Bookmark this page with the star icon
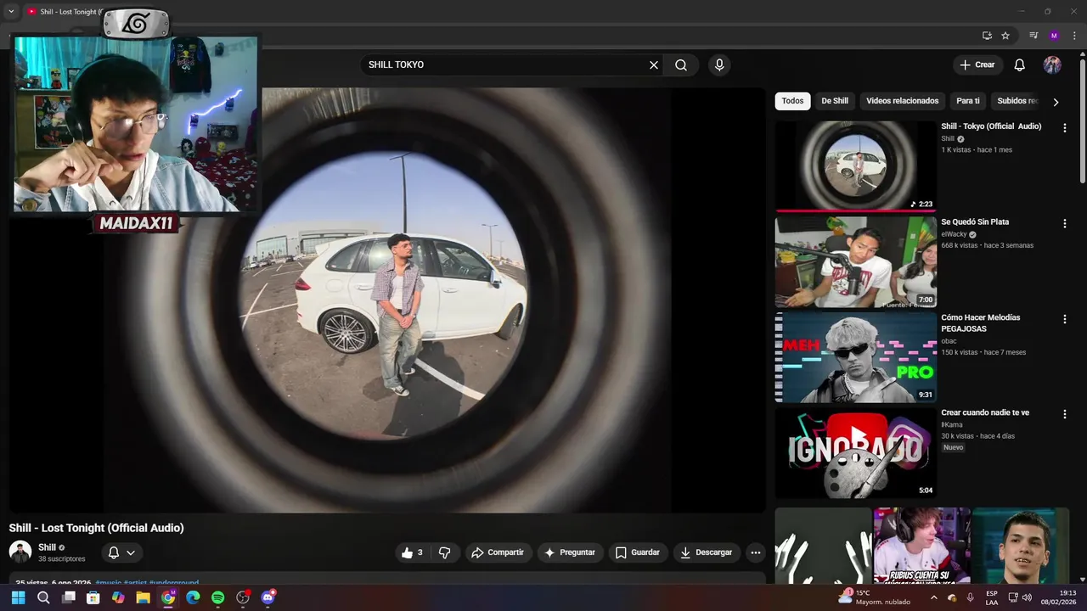This screenshot has width=1087, height=611. (x=1005, y=36)
